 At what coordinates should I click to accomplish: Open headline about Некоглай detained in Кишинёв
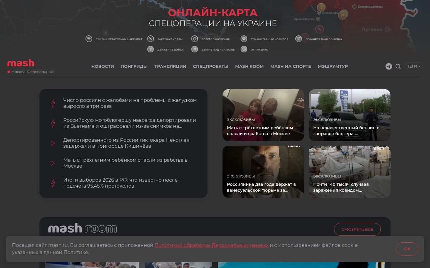coord(126,143)
